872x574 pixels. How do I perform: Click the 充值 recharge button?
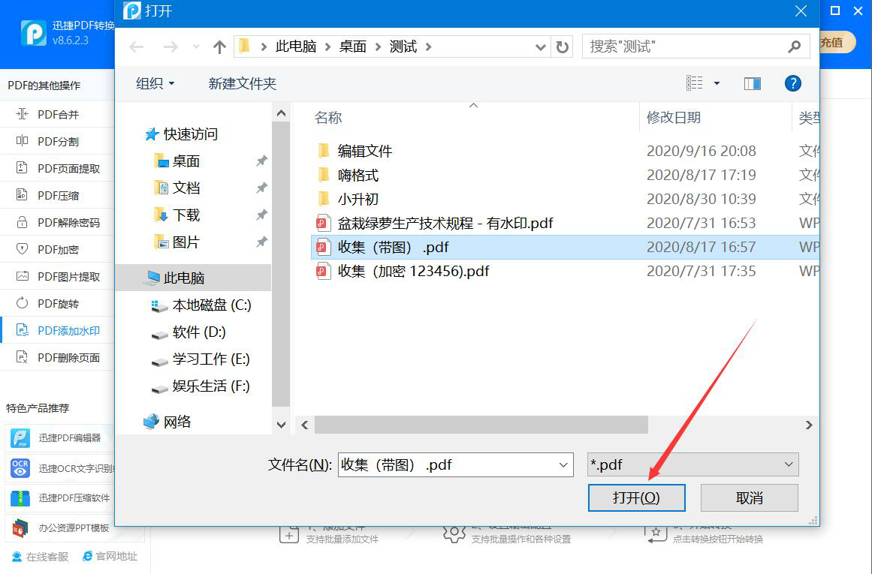click(837, 42)
